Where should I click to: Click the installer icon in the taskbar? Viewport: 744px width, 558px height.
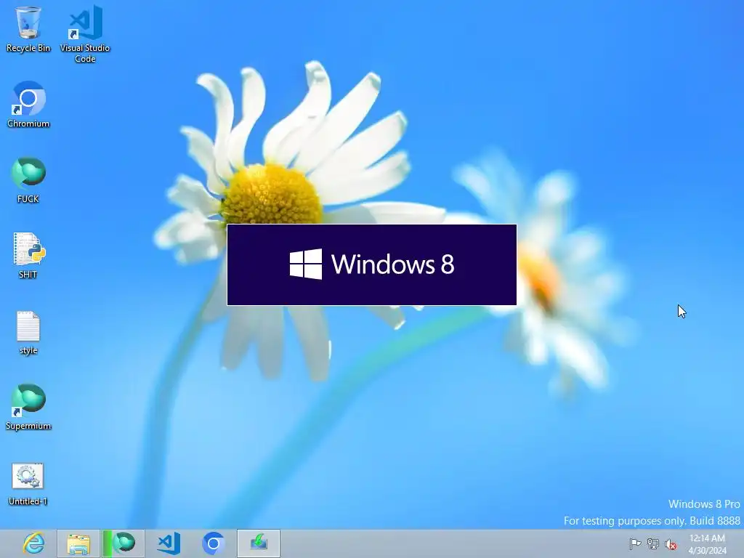[259, 543]
